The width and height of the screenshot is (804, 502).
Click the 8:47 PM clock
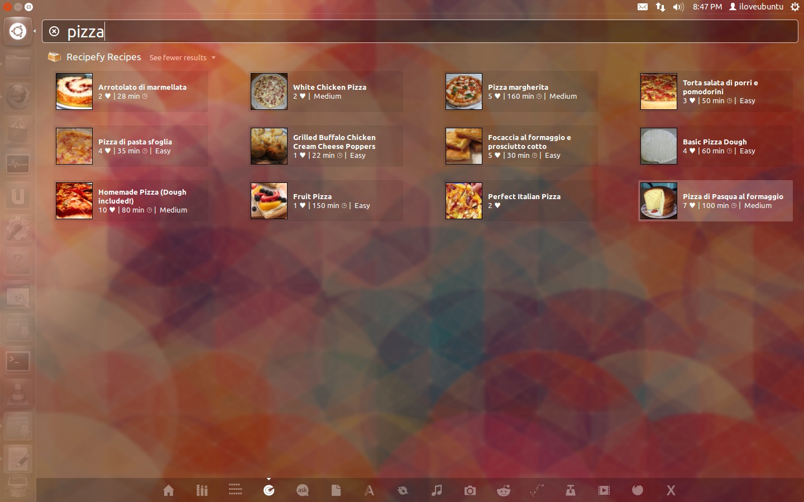point(707,7)
